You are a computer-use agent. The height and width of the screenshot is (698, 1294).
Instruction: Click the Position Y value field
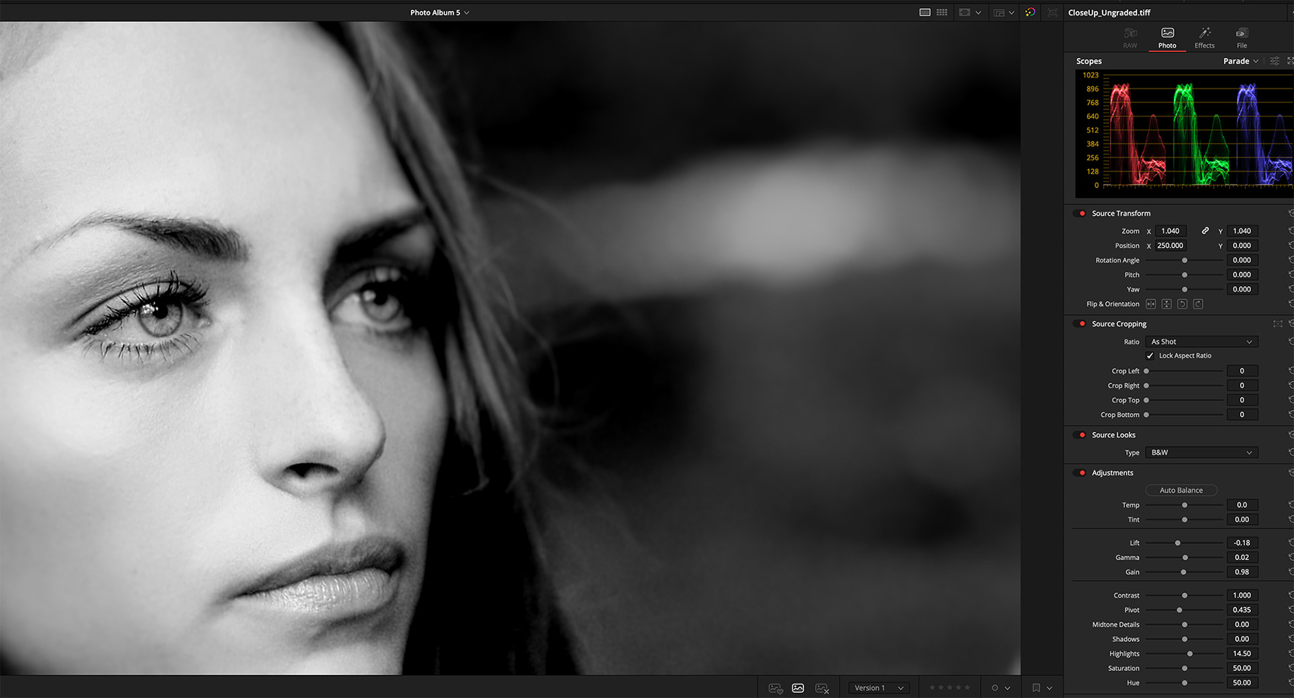[1242, 246]
